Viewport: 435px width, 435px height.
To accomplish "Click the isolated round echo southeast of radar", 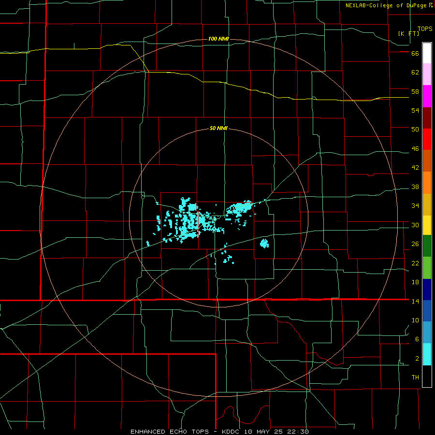I will 264,244.
